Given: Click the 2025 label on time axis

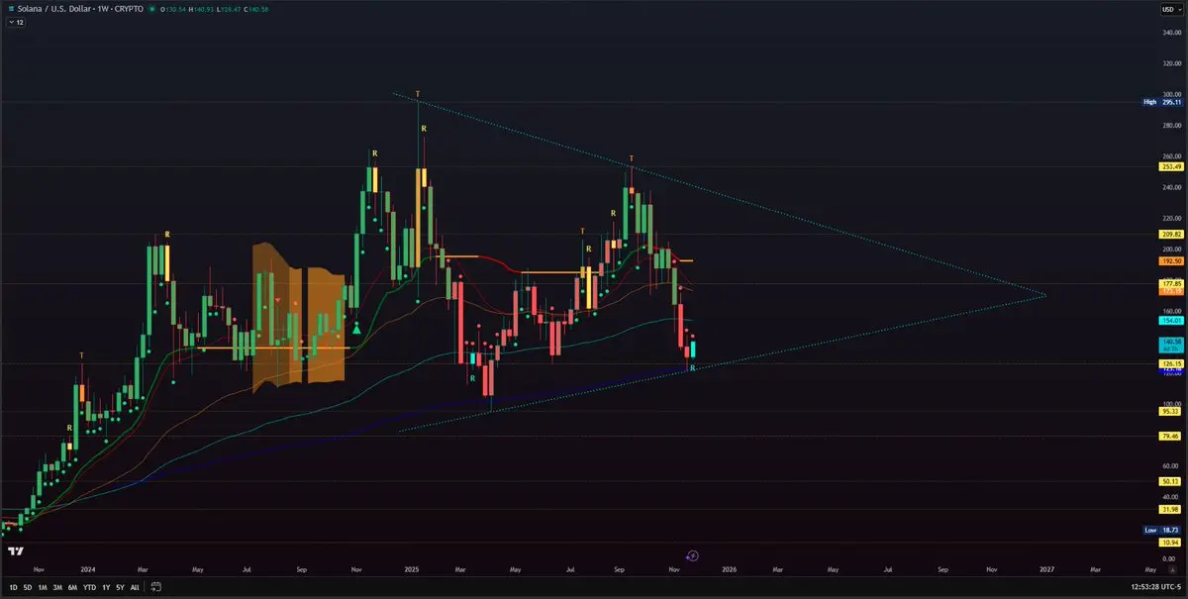Looking at the screenshot, I should pos(412,569).
